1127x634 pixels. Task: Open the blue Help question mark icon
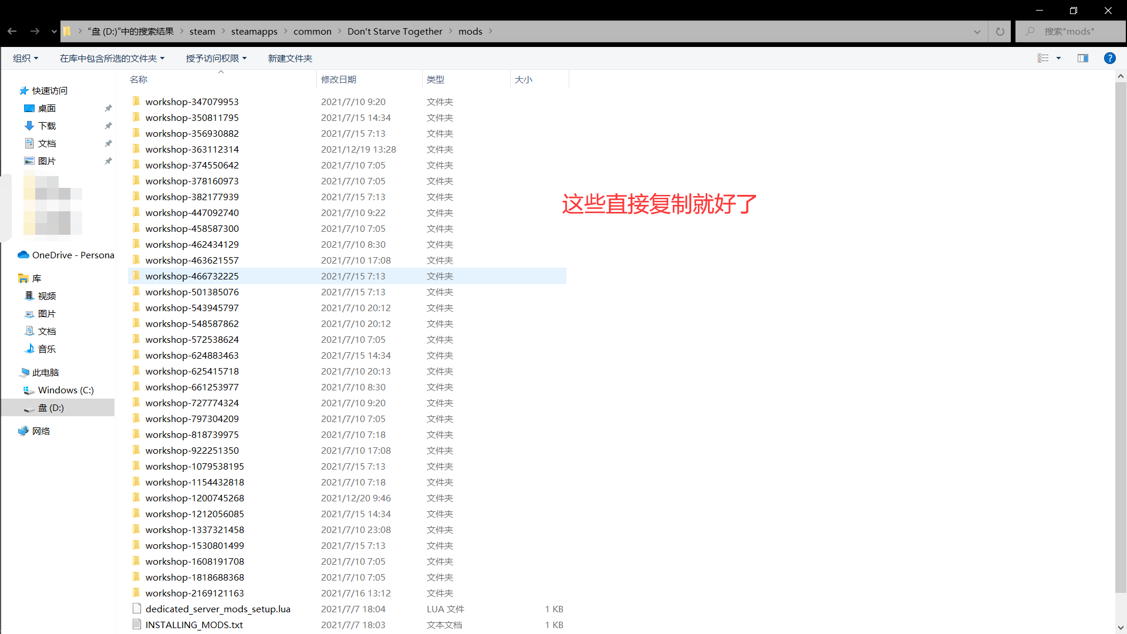point(1109,58)
